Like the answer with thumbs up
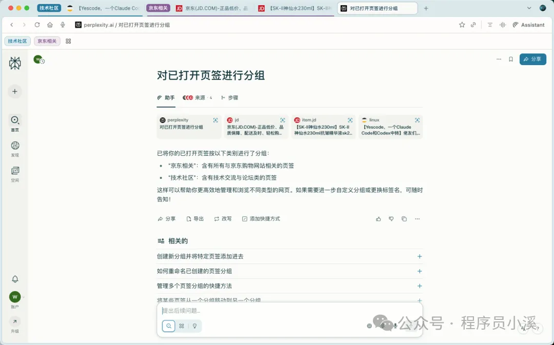 click(379, 219)
